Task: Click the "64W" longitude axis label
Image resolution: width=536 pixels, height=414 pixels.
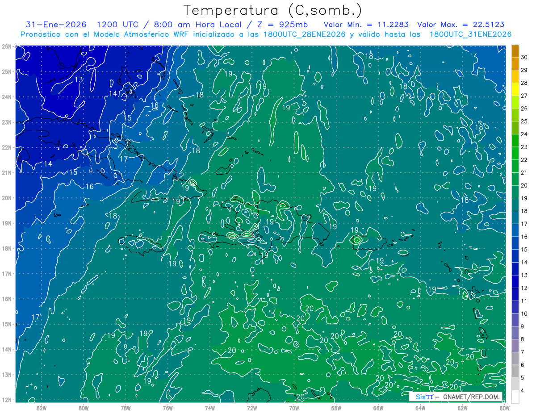Action: [x=420, y=407]
